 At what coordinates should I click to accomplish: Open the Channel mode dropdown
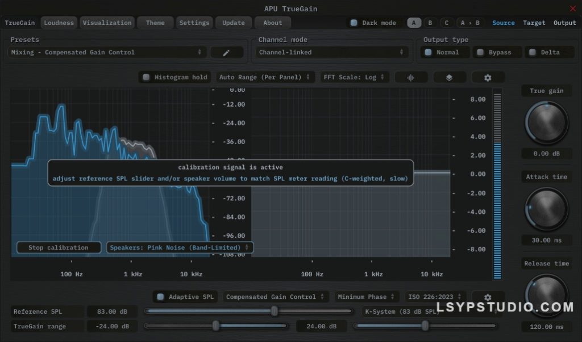click(x=332, y=52)
